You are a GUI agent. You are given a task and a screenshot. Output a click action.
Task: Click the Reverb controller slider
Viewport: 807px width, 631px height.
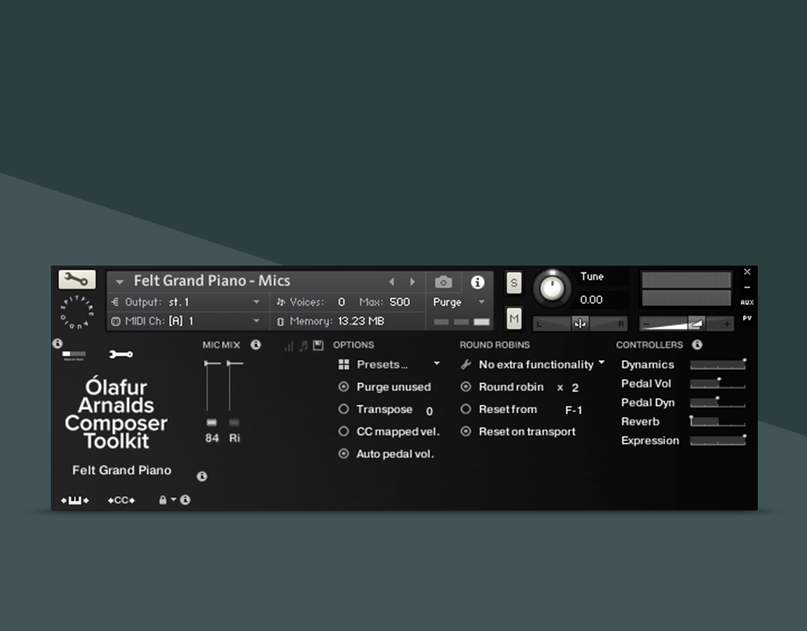pyautogui.click(x=717, y=422)
